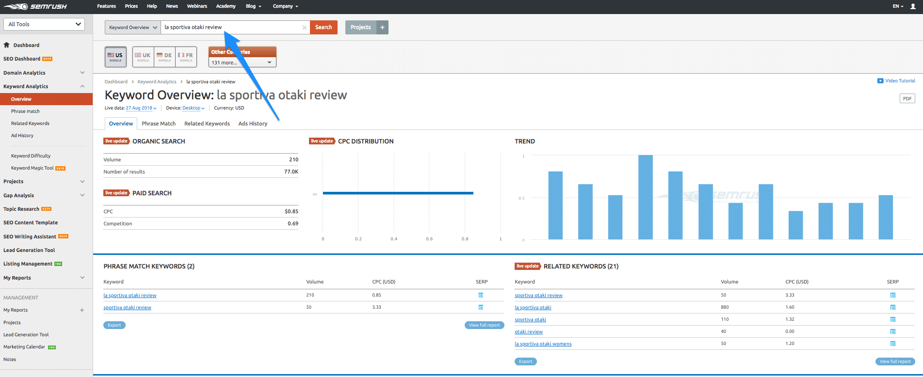
Task: Select the Overview tab
Action: [x=121, y=124]
